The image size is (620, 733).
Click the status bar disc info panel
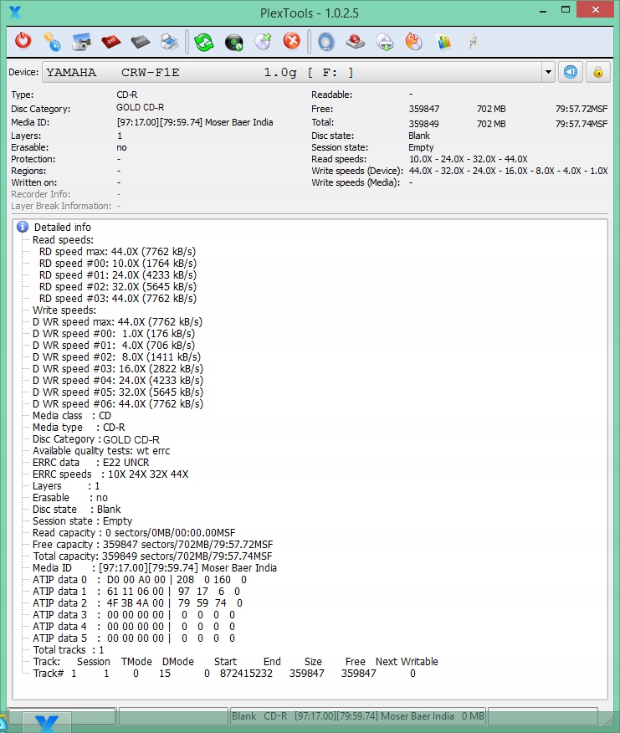click(357, 716)
